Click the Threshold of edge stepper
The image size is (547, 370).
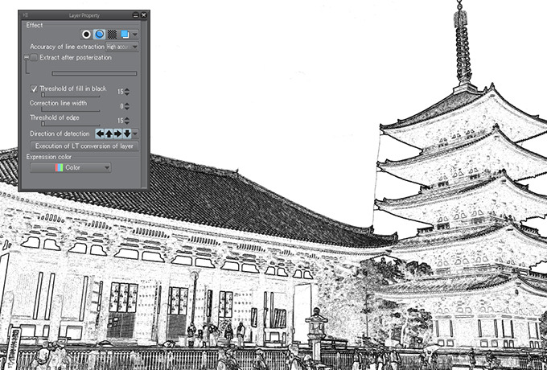coord(127,121)
